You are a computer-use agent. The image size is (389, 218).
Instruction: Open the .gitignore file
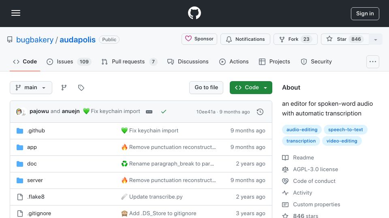tap(39, 213)
